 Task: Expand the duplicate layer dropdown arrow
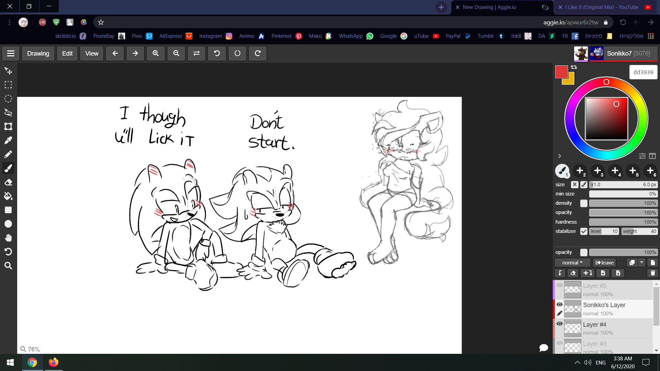[642, 263]
